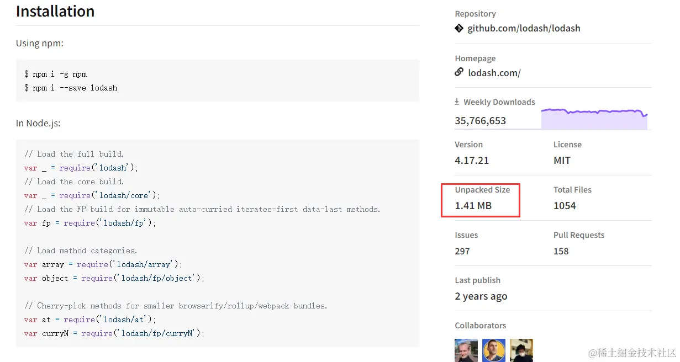
Task: Click the Unpacked Size label
Action: coord(482,190)
